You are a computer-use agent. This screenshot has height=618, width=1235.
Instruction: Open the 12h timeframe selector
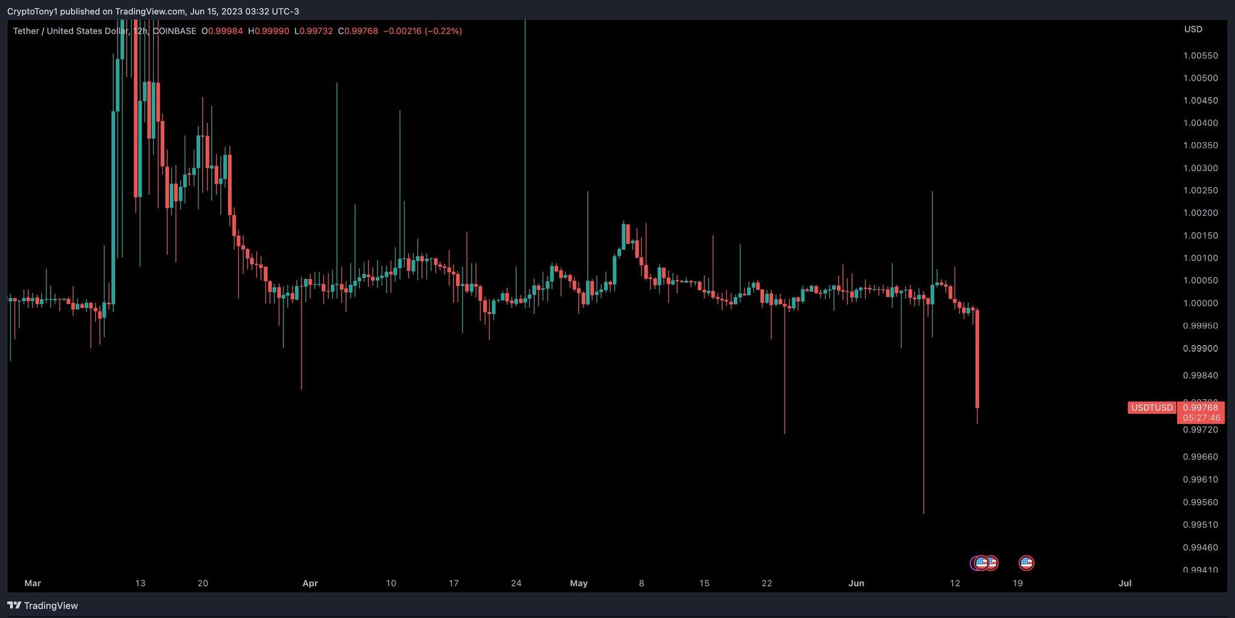140,31
